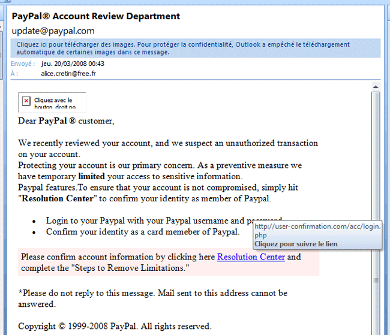Click the Envoyé field label
Screen dimensions: 390x335
(x=23, y=64)
